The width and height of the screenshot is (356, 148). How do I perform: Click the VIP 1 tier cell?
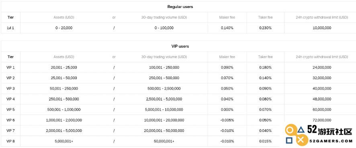pos(11,67)
